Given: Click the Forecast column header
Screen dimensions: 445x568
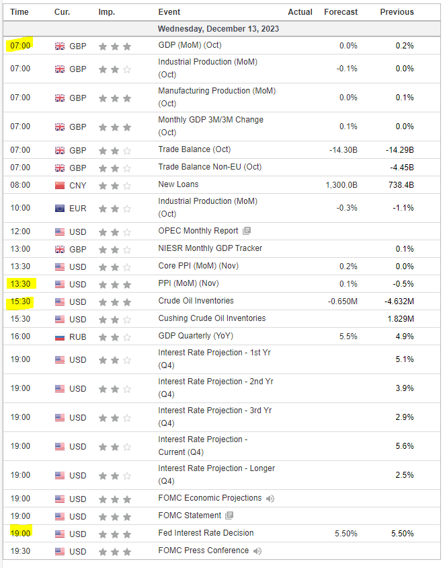Looking at the screenshot, I should (x=341, y=12).
